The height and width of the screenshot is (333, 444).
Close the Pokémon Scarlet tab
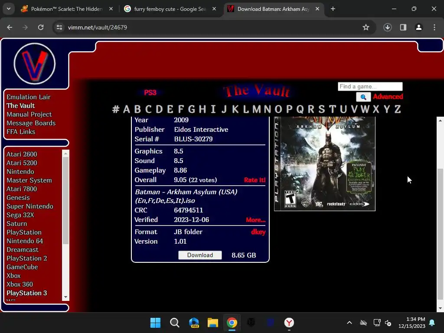pyautogui.click(x=111, y=9)
